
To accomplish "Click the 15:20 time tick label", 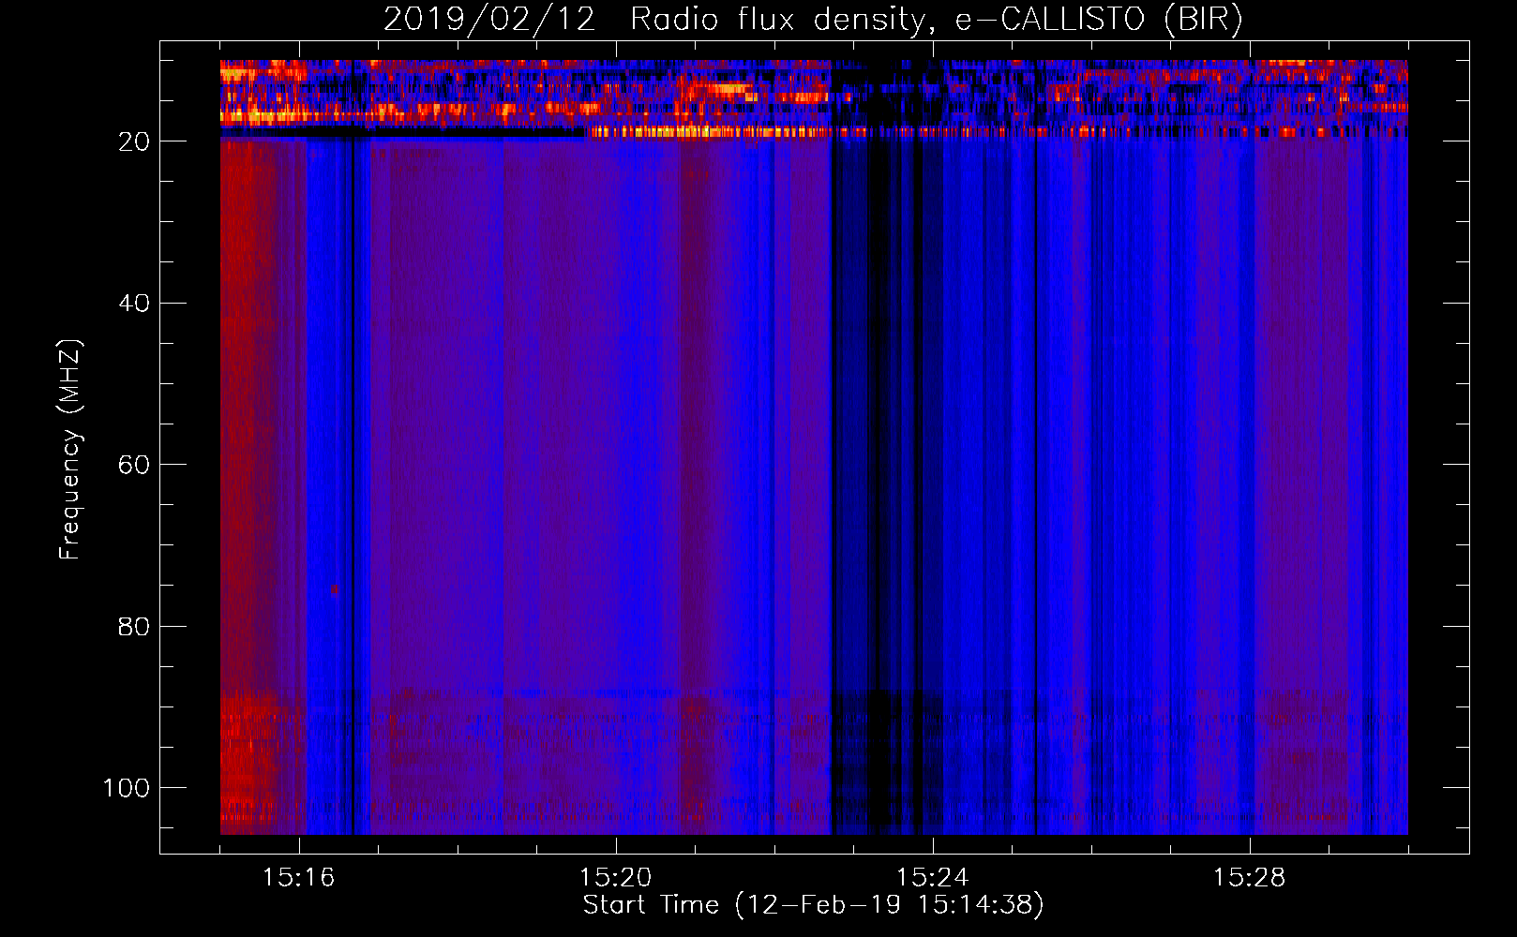I will (616, 878).
